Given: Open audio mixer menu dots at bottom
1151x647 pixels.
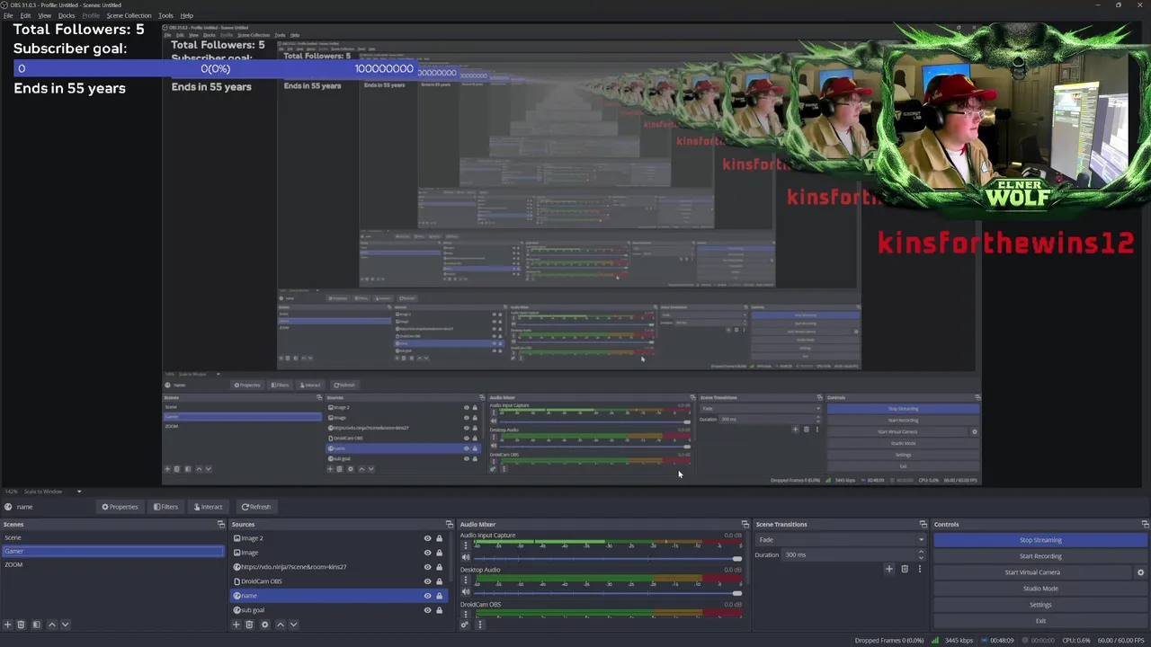Looking at the screenshot, I should [479, 625].
